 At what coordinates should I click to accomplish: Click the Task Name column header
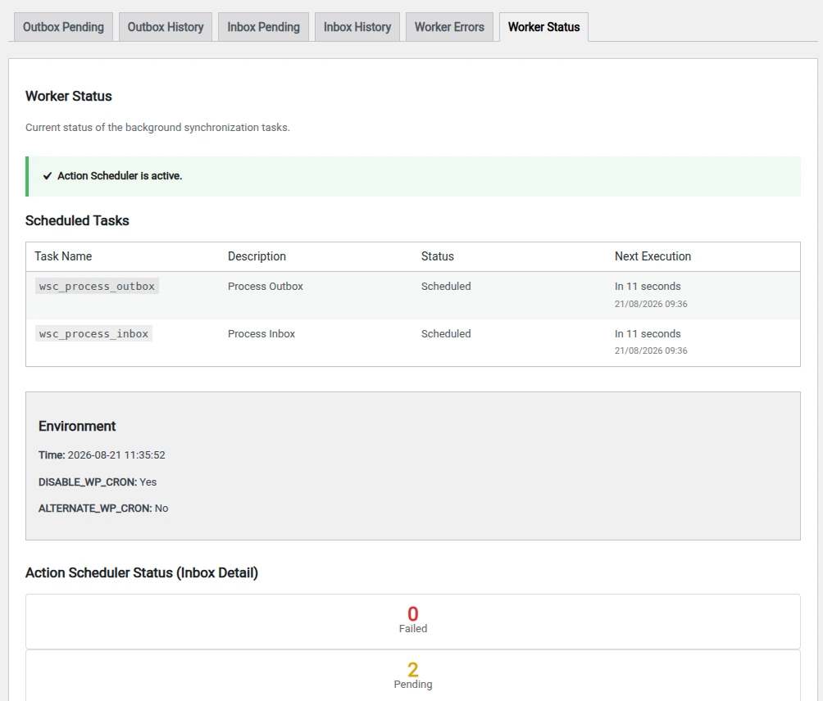point(63,256)
